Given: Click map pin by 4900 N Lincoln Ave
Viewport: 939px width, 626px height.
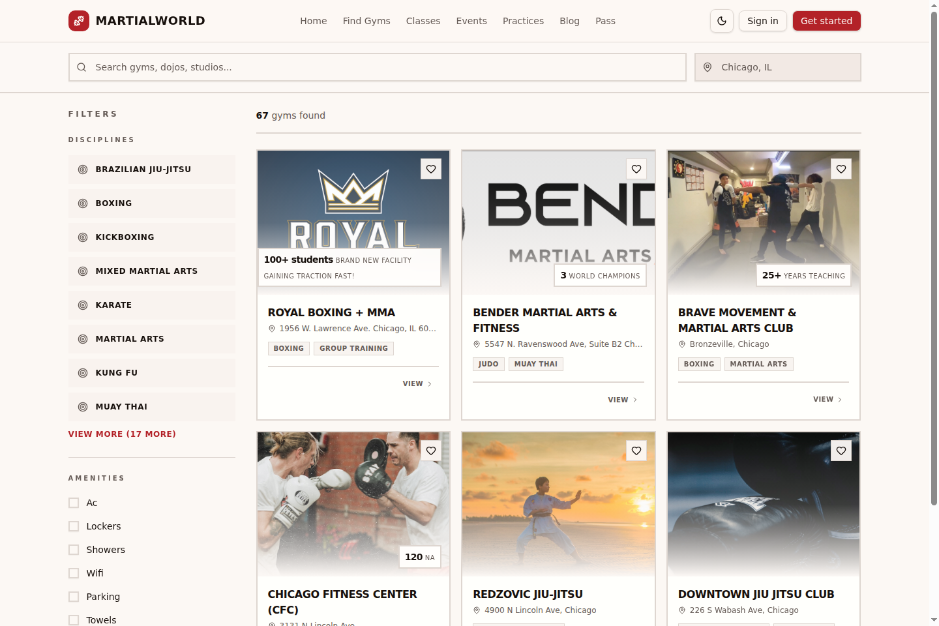Looking at the screenshot, I should pyautogui.click(x=477, y=610).
